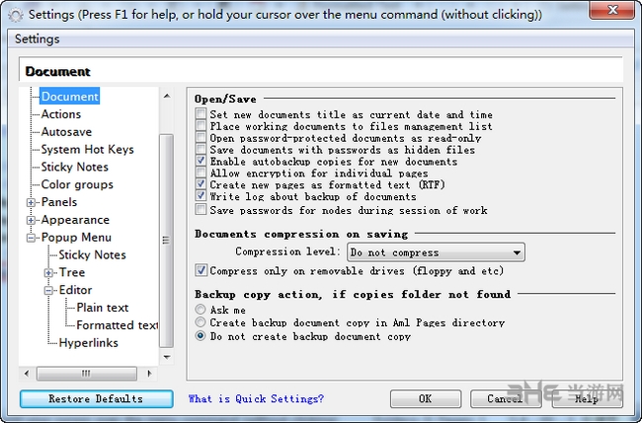Expand the Tree node under Popup Menu

coord(48,272)
